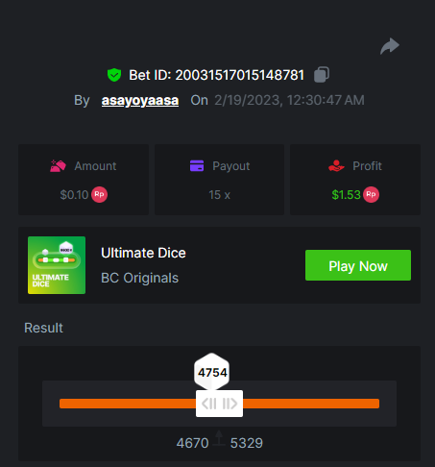This screenshot has width=435, height=467.
Task: Click the Bet ID number text
Action: pos(239,75)
